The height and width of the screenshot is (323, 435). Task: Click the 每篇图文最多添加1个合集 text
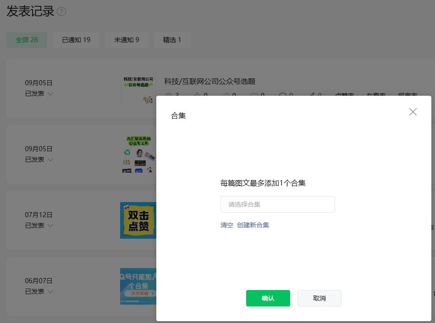[x=263, y=183]
